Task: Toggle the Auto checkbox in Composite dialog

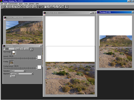Action: [x=4, y=49]
